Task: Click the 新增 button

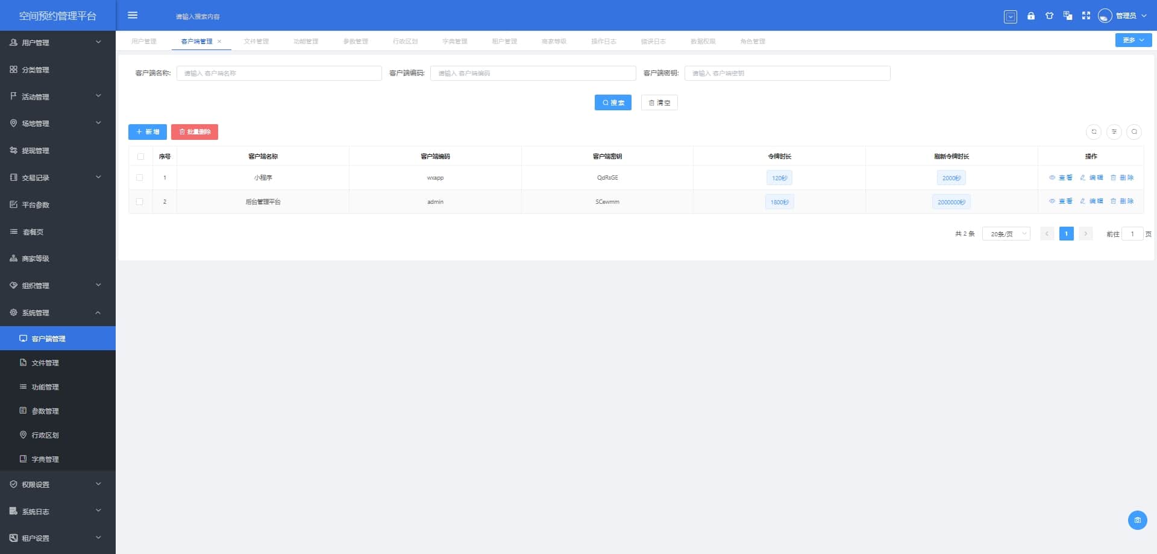Action: (x=148, y=131)
